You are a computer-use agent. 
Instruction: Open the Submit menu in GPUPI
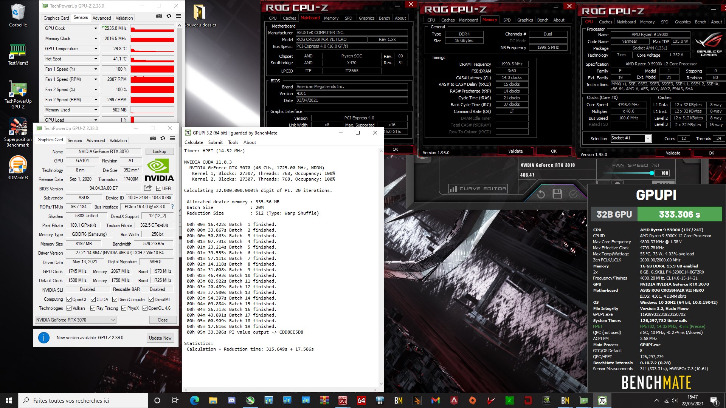215,142
